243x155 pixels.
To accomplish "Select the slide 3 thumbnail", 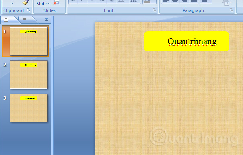I will coord(29,108).
